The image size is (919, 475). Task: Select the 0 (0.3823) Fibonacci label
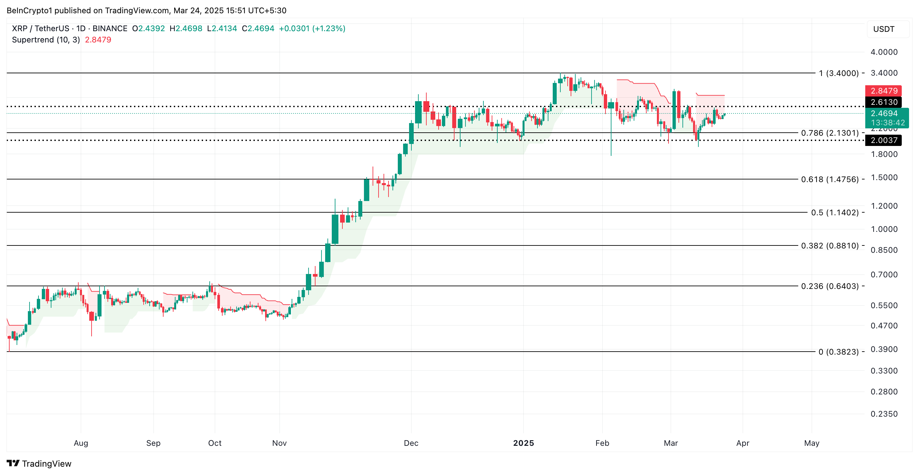838,352
